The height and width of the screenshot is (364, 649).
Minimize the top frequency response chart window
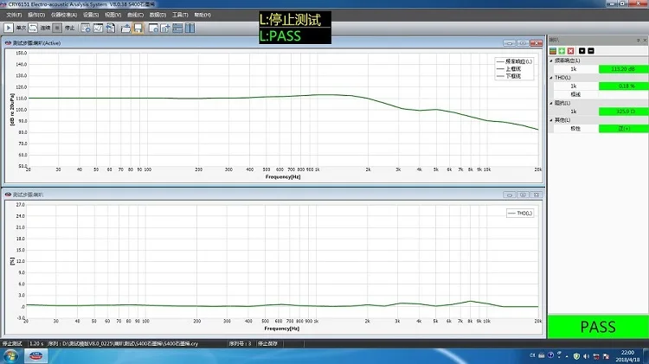pyautogui.click(x=510, y=43)
